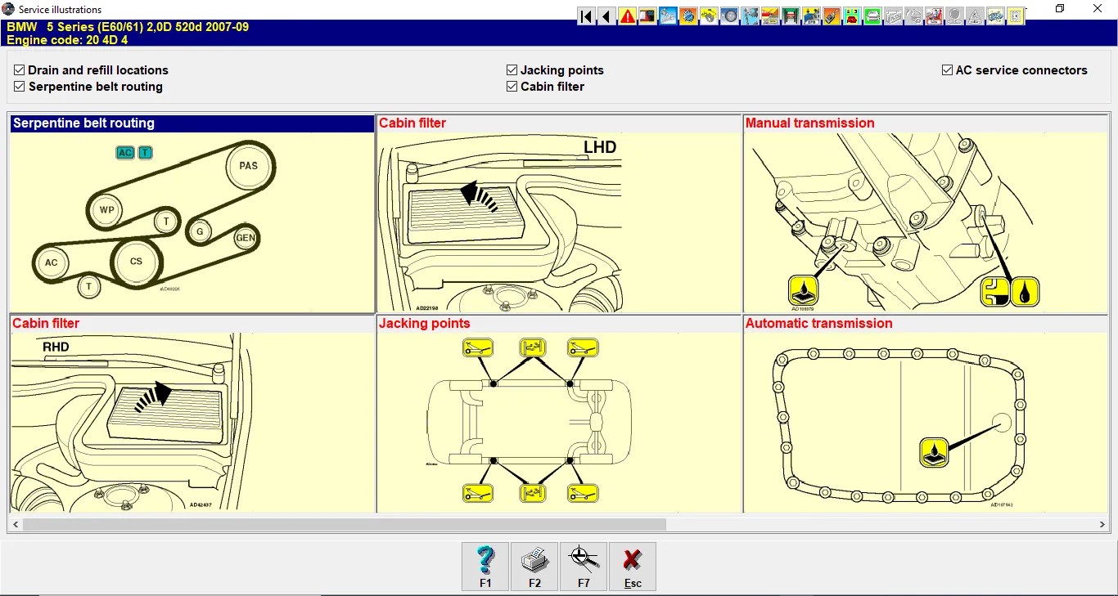The width and height of the screenshot is (1118, 596).
Task: Open the serpentine belt pulley diagram
Action: (x=192, y=222)
